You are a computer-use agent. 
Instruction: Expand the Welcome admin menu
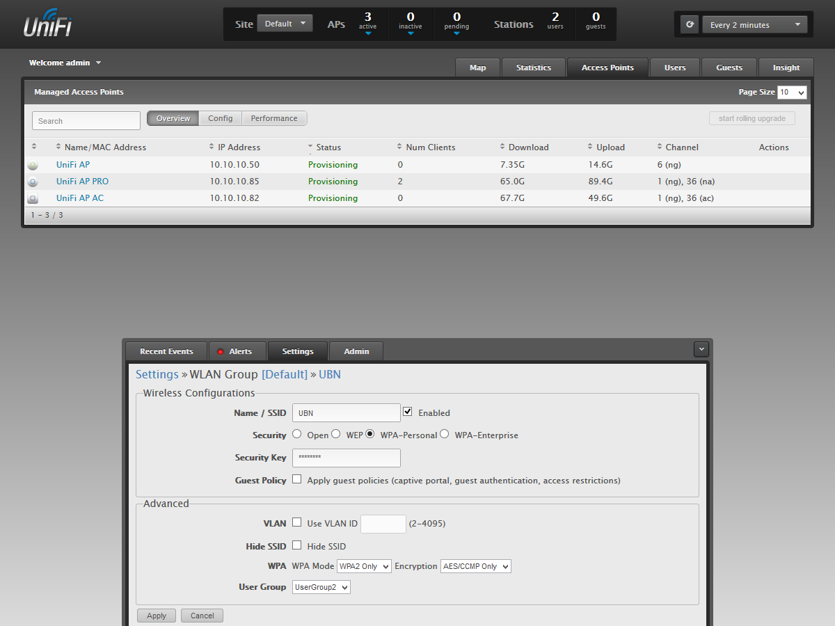click(65, 63)
